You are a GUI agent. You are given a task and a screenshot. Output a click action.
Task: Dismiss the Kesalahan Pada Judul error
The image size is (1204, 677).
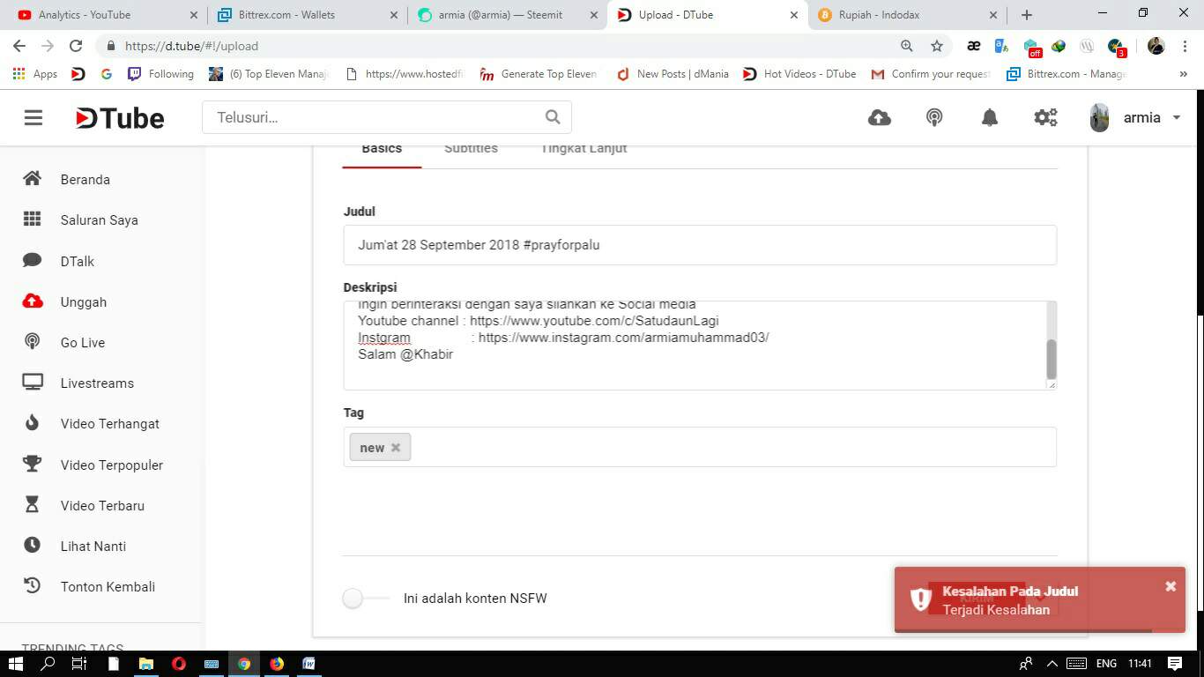click(x=1171, y=586)
